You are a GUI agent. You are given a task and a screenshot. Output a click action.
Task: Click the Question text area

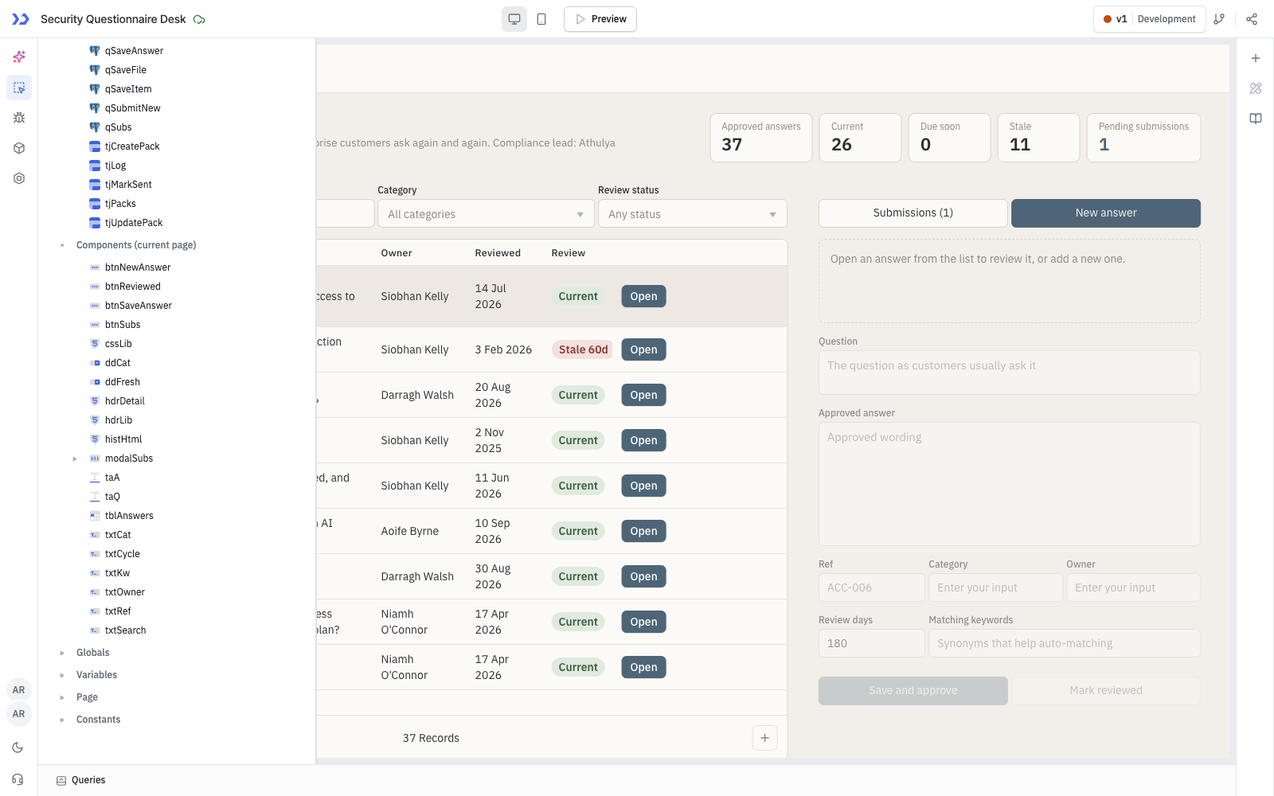(x=1010, y=373)
